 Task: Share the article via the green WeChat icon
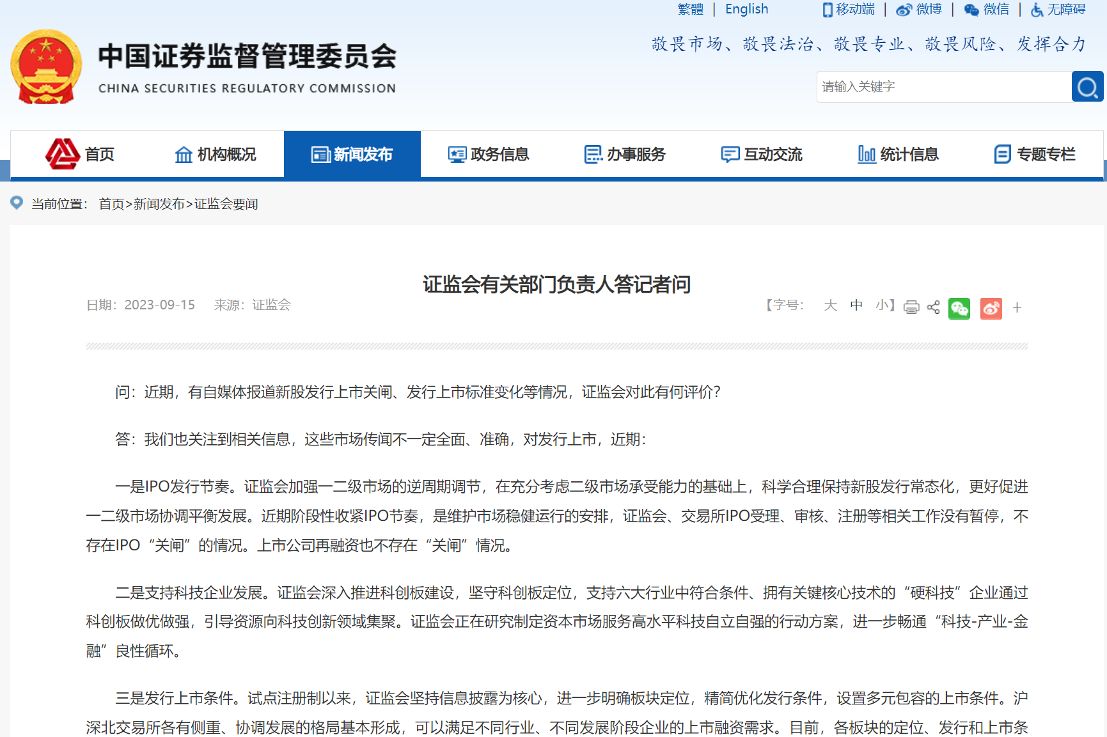(959, 308)
